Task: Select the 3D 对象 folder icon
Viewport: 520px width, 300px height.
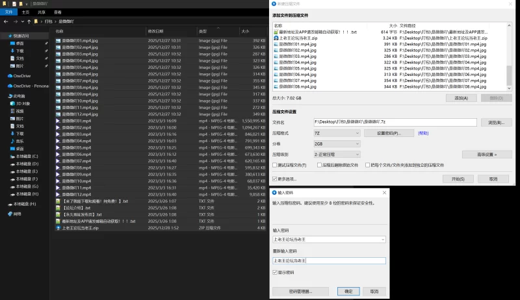Action: (x=12, y=103)
